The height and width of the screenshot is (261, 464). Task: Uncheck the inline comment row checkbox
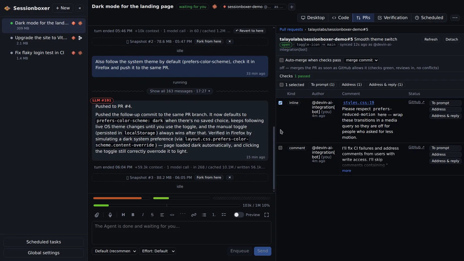(280, 103)
